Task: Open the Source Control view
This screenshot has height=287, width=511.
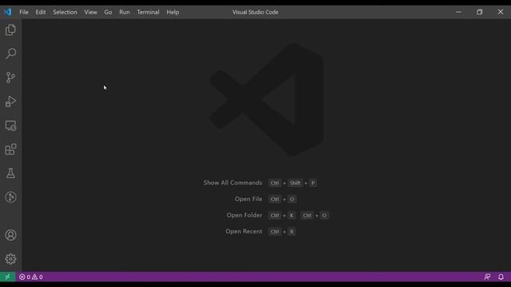Action: [10, 77]
